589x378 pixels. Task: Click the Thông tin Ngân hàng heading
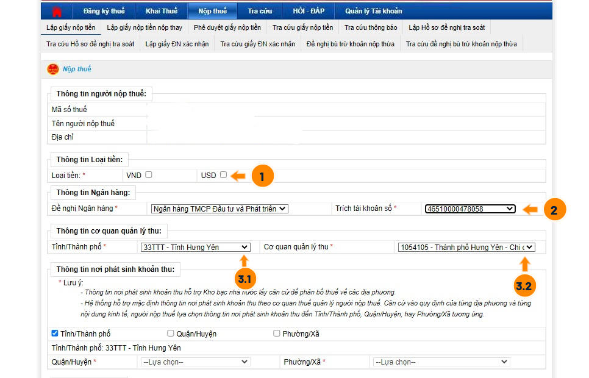93,193
